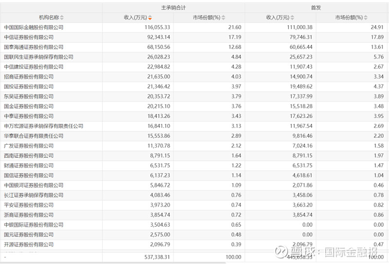
Task: Click total income value 116,055.33
Action: 157,27
